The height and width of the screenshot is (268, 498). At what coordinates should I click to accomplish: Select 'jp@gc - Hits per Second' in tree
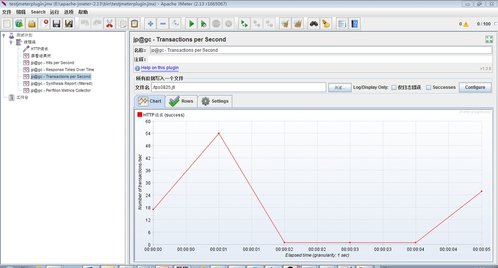click(52, 63)
